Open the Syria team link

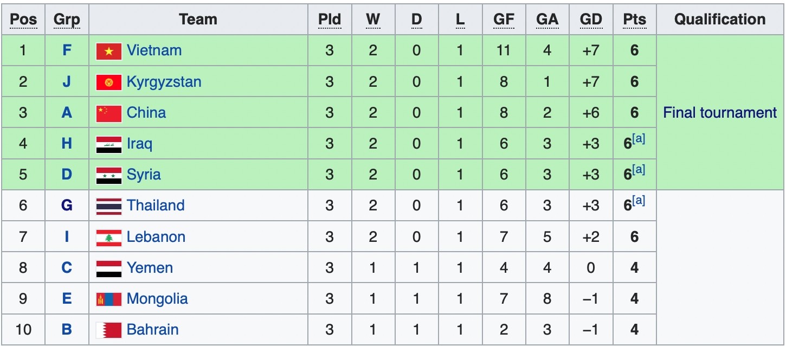coord(144,175)
